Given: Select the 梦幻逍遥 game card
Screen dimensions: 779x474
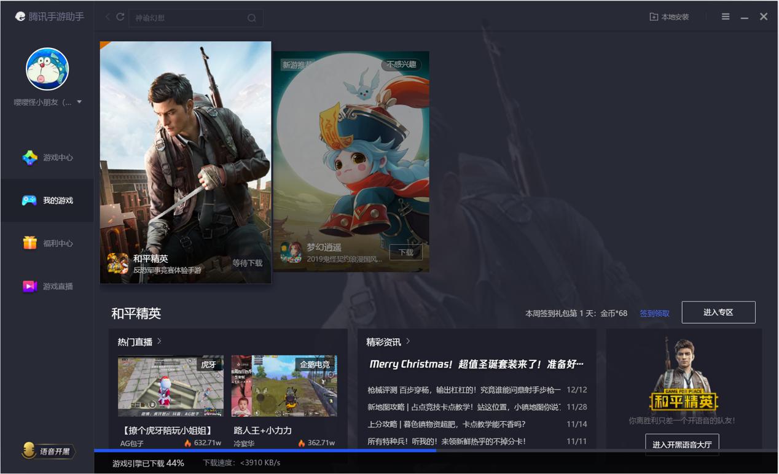Looking at the screenshot, I should click(x=351, y=161).
